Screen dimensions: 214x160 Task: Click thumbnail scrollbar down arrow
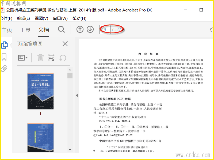70,149
